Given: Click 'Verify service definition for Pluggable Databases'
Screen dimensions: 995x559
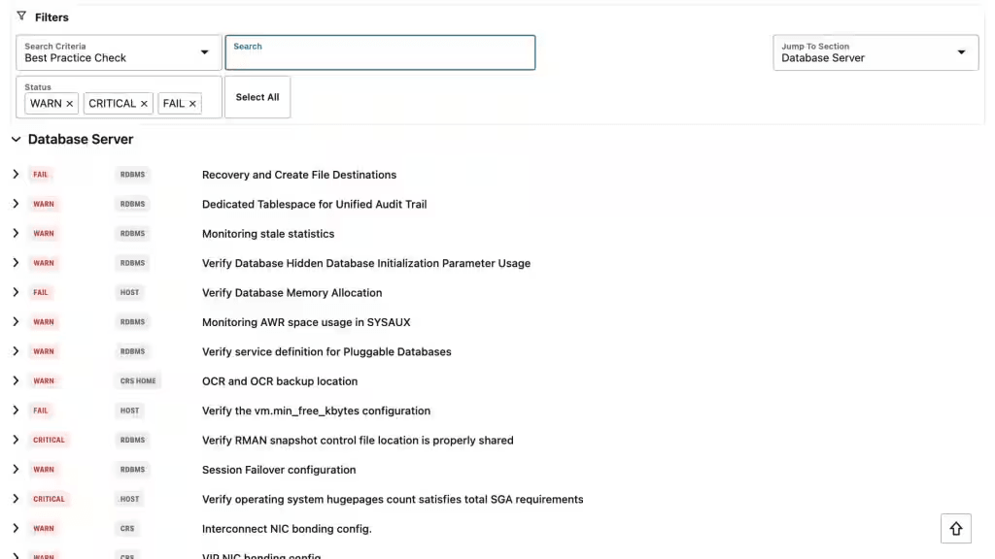Looking at the screenshot, I should [326, 351].
